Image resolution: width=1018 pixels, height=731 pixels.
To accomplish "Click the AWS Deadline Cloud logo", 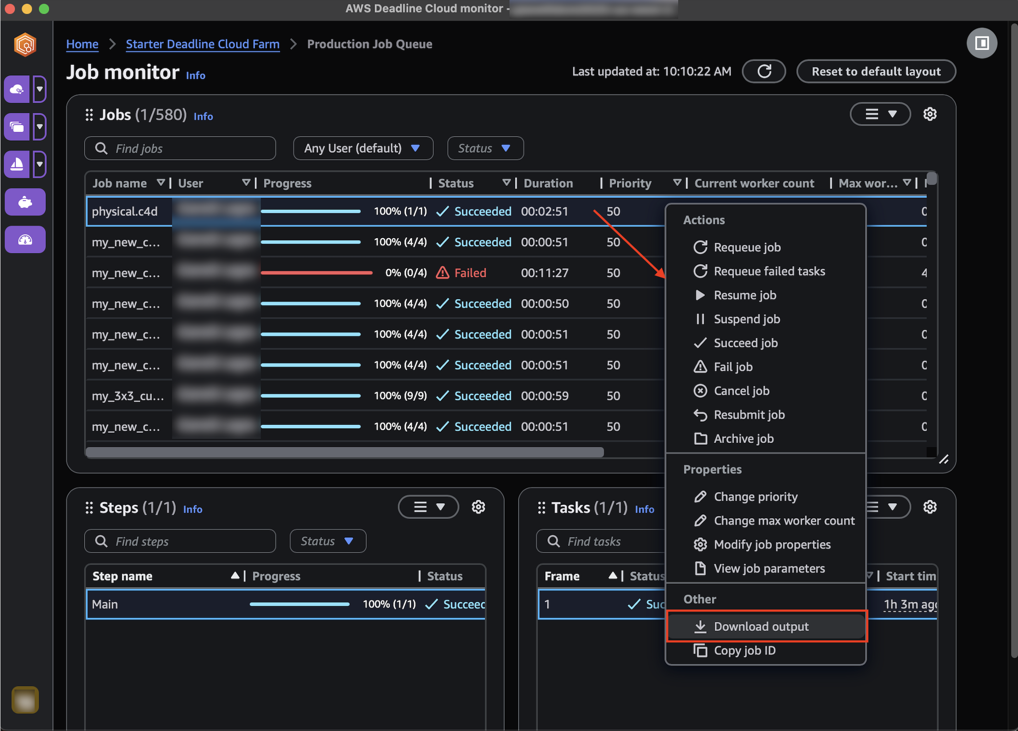I will [25, 45].
